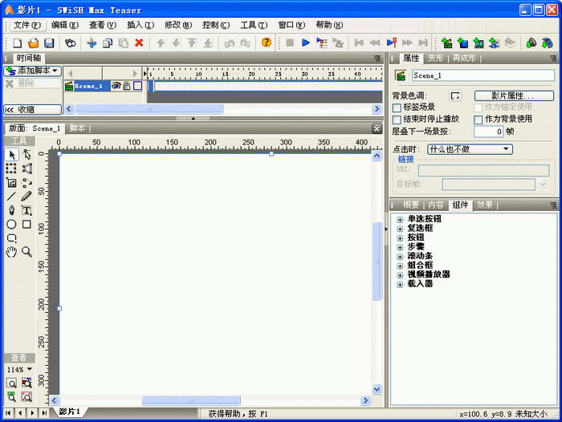Click the timeline horizontal scrollbar thumb
This screenshot has height=422, width=562.
pos(149,109)
